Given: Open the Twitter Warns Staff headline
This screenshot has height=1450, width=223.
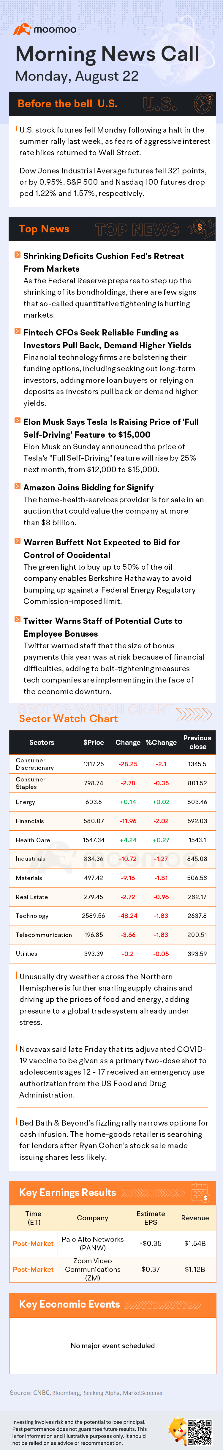Looking at the screenshot, I should coord(103,627).
